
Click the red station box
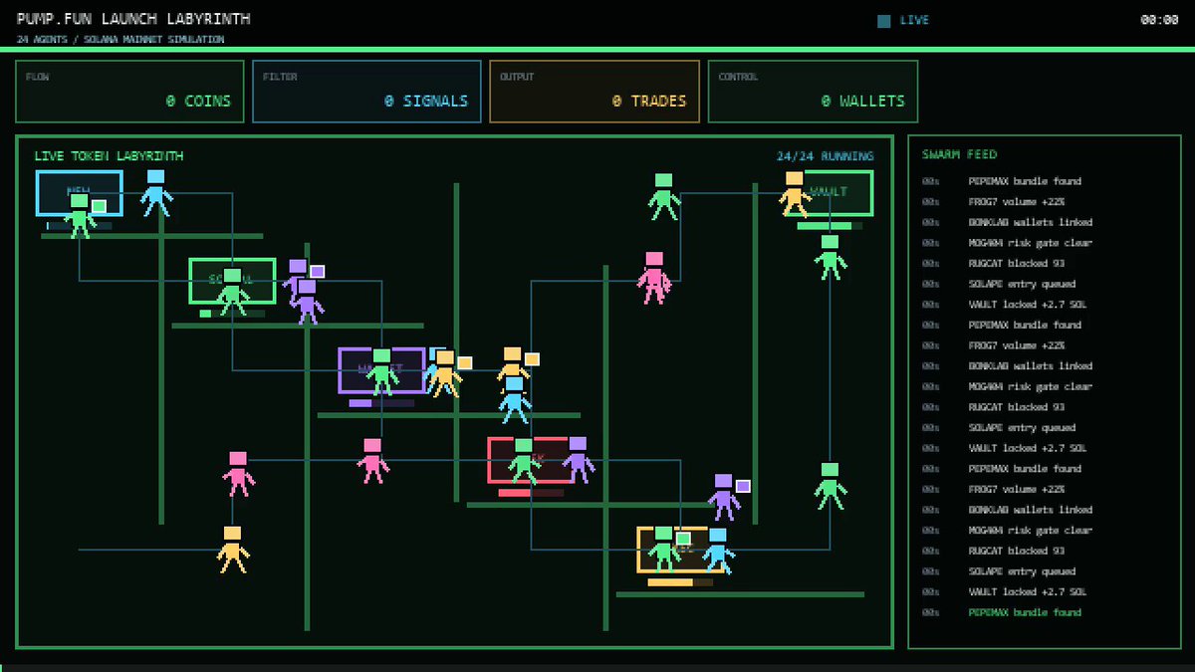pyautogui.click(x=531, y=460)
